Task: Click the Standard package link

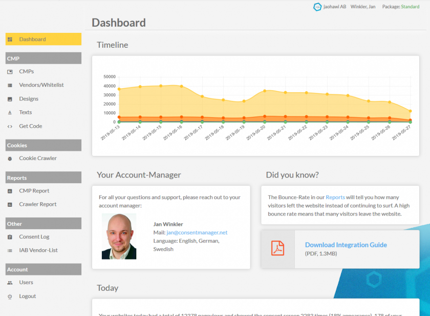Action: click(410, 7)
